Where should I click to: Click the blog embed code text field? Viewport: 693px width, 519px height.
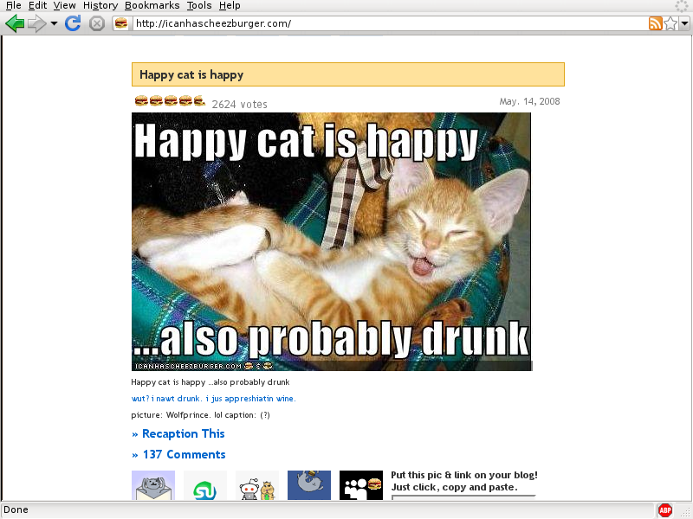point(463,498)
